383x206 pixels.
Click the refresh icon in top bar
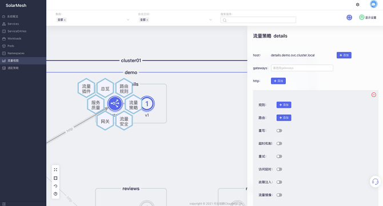click(349, 18)
